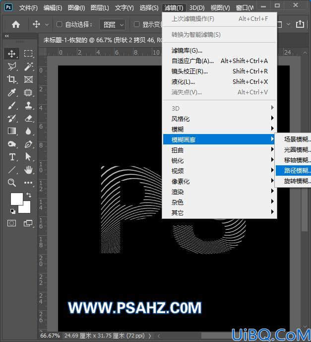This screenshot has height=342, width=311.
Task: Choose the History Brush tool
Action: click(x=12, y=119)
